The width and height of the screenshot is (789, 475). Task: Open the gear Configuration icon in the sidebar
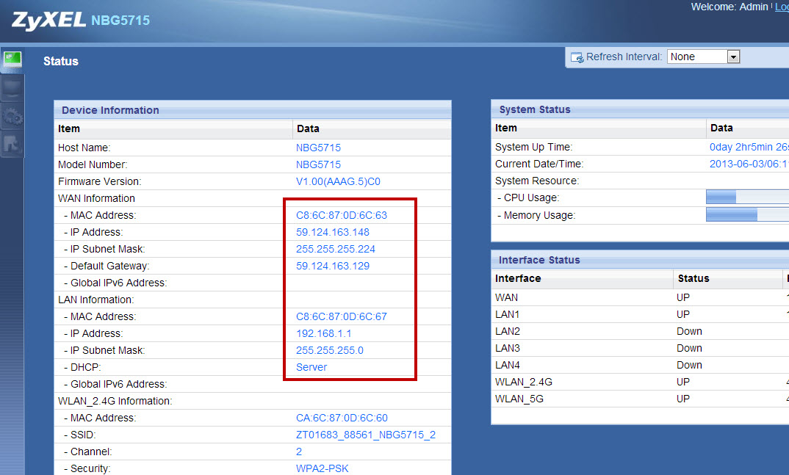pyautogui.click(x=12, y=117)
